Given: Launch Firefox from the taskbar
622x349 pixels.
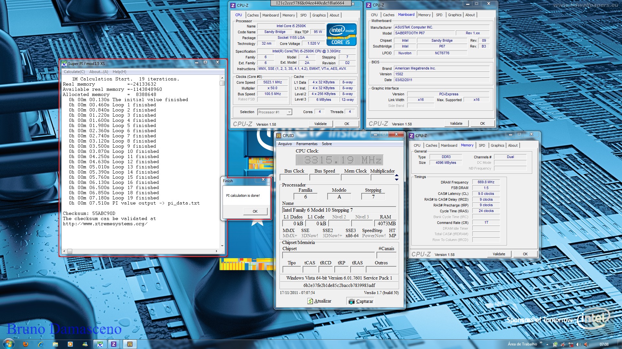Looking at the screenshot, I should (26, 344).
